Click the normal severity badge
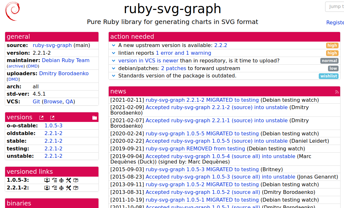The image size is (344, 208). tap(329, 61)
